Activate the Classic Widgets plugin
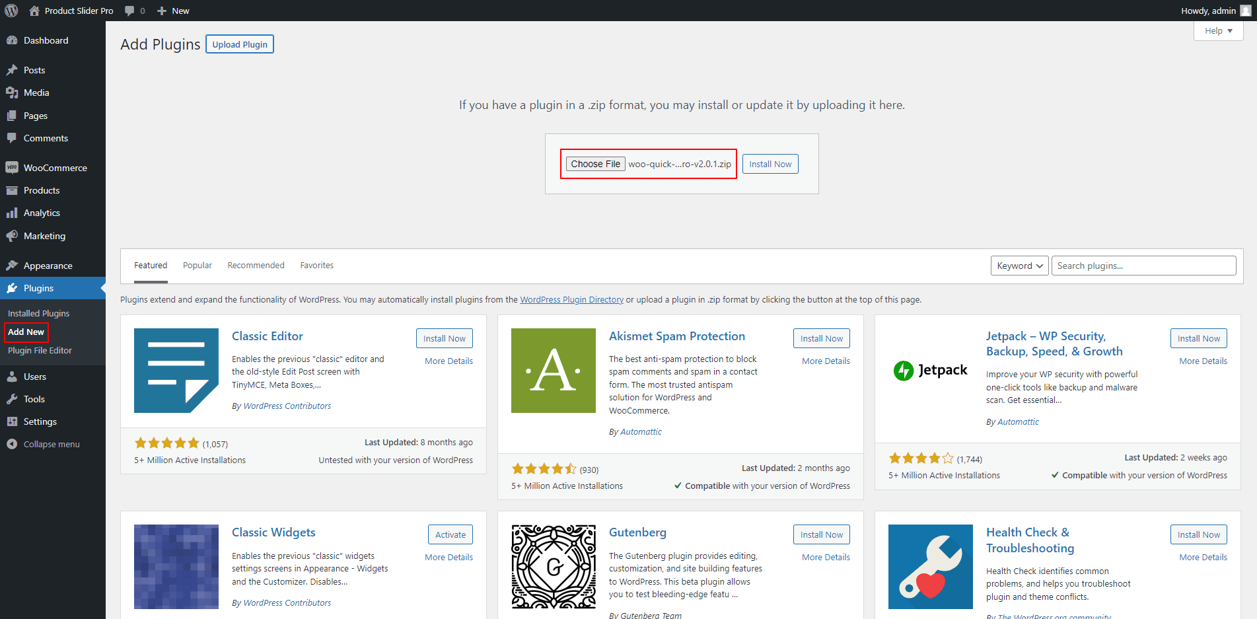This screenshot has width=1257, height=619. click(450, 534)
